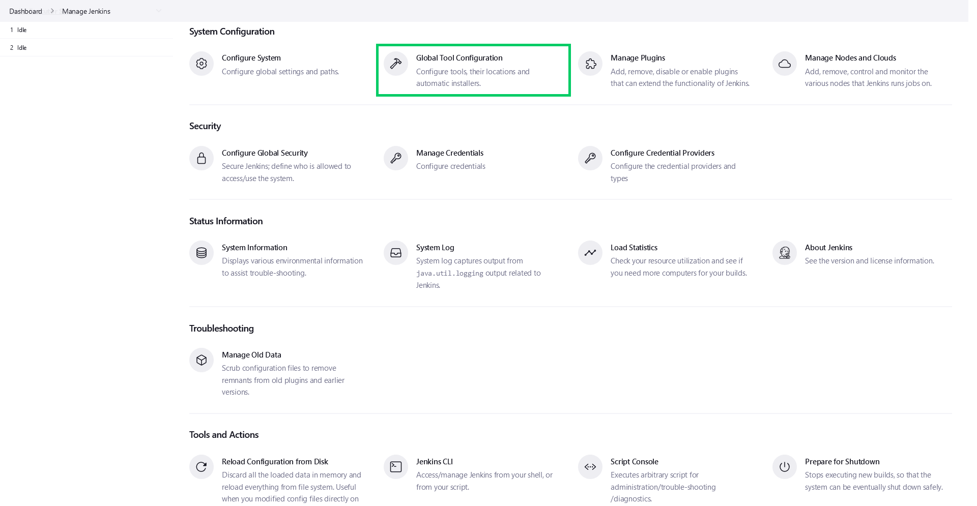The height and width of the screenshot is (506, 977).
Task: Select Prepare for Shutdown
Action: point(842,462)
